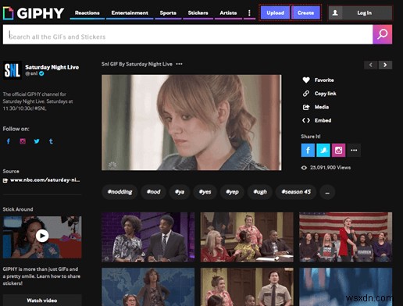Open the Artists category

click(x=228, y=12)
